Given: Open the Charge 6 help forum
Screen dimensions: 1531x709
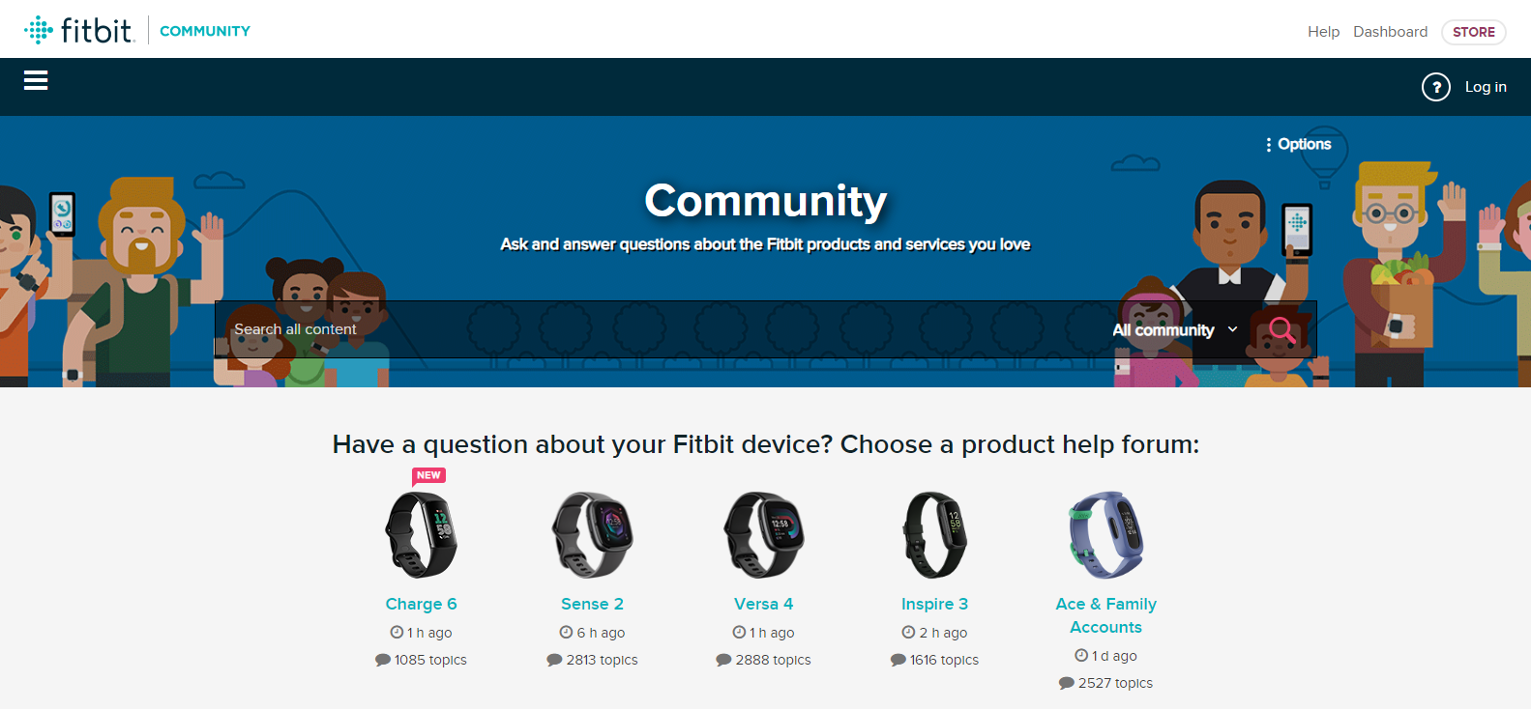Looking at the screenshot, I should click(421, 603).
